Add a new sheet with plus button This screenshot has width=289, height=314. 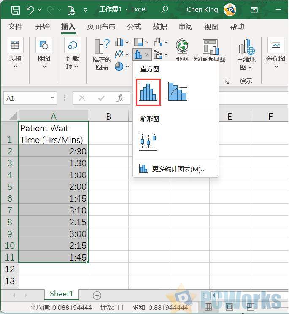97,295
